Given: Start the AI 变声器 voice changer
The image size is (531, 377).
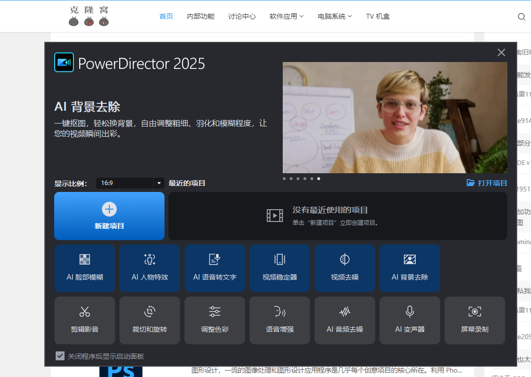Looking at the screenshot, I should tap(410, 320).
